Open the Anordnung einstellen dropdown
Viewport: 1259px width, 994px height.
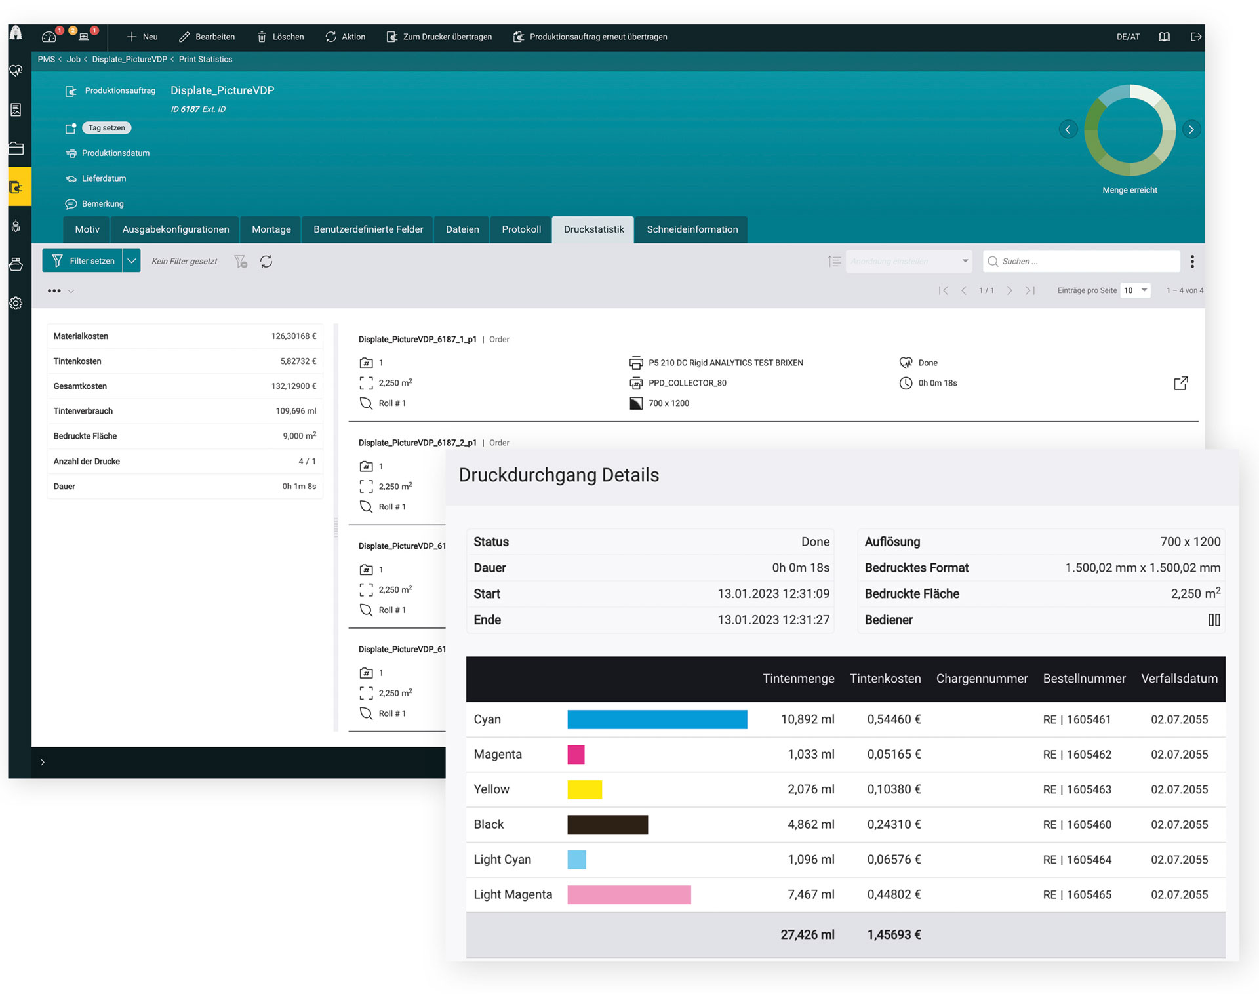(908, 262)
